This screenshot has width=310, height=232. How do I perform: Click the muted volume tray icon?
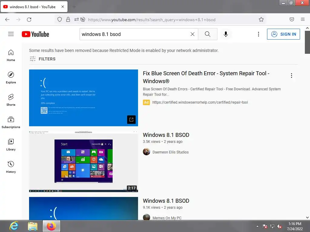click(x=279, y=226)
